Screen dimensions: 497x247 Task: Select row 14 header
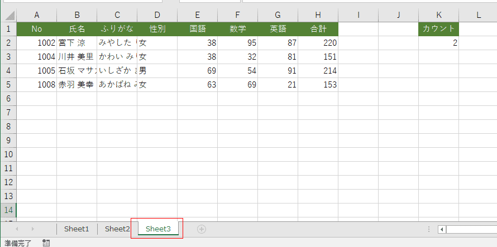8,210
